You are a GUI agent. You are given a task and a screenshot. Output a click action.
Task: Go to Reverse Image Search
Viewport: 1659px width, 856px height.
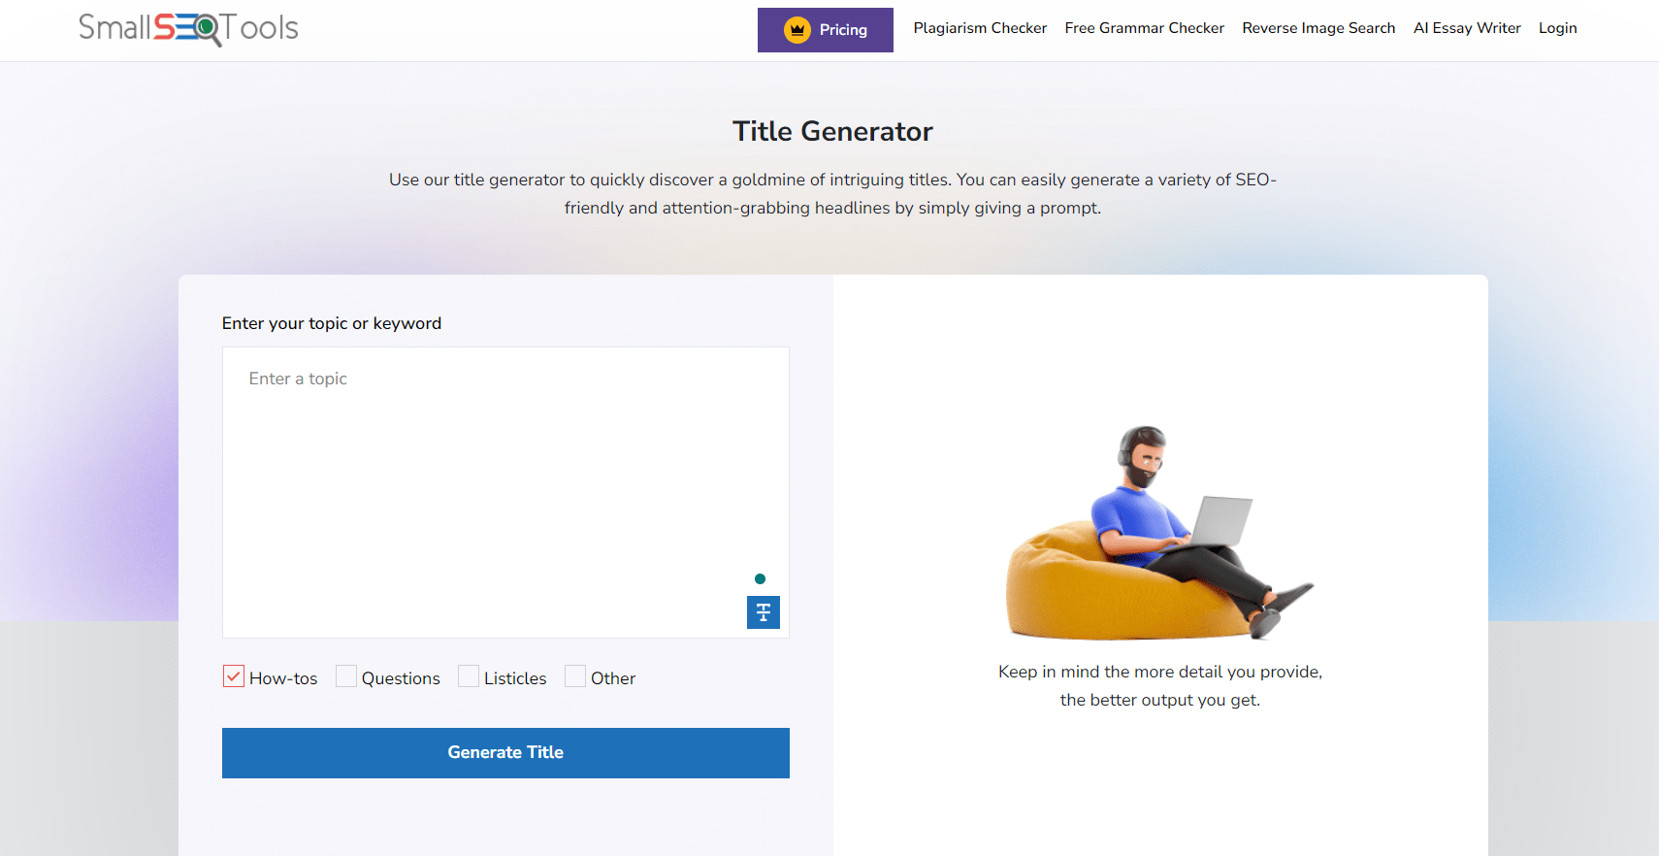pos(1318,28)
